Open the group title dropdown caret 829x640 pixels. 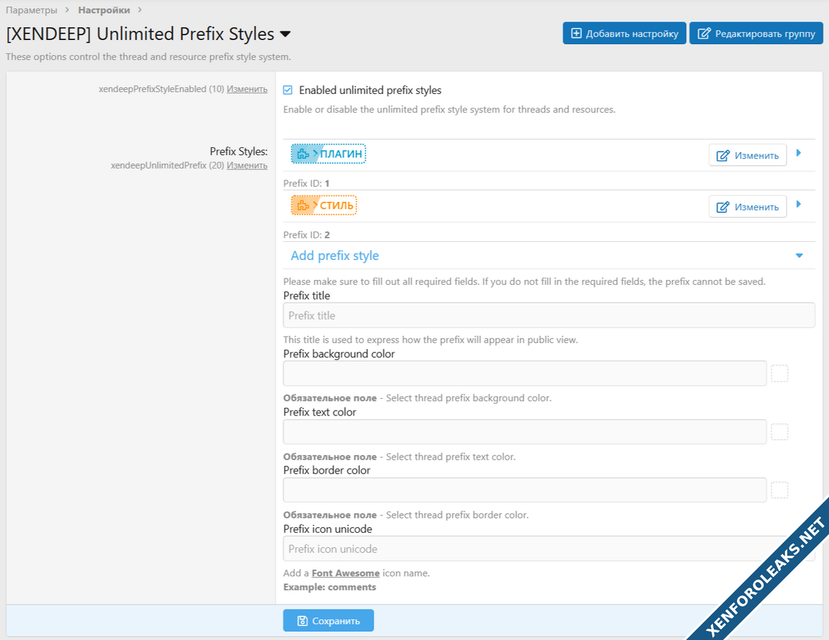click(285, 34)
